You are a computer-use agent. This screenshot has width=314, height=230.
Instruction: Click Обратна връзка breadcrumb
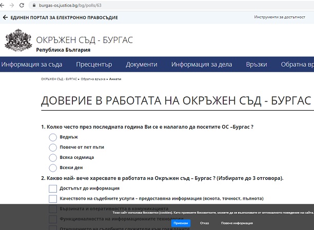tap(93, 79)
